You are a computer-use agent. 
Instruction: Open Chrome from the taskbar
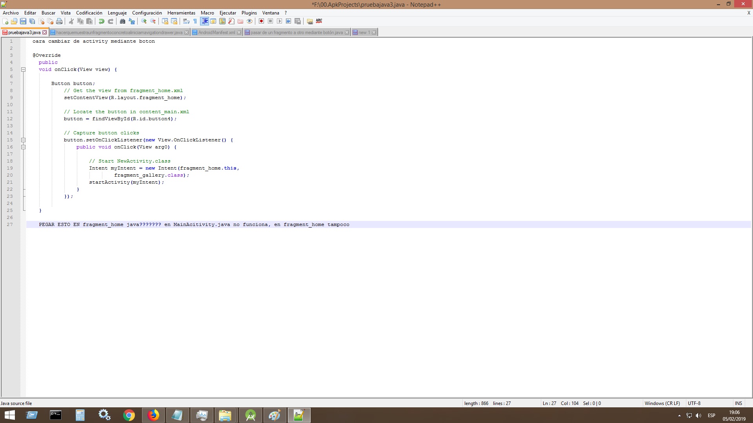(x=129, y=415)
